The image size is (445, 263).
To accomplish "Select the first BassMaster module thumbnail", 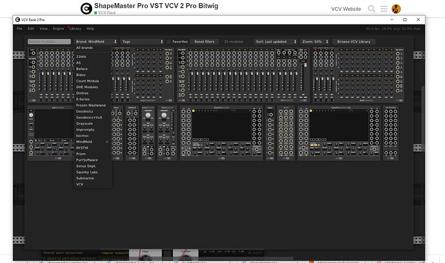I will (148, 133).
